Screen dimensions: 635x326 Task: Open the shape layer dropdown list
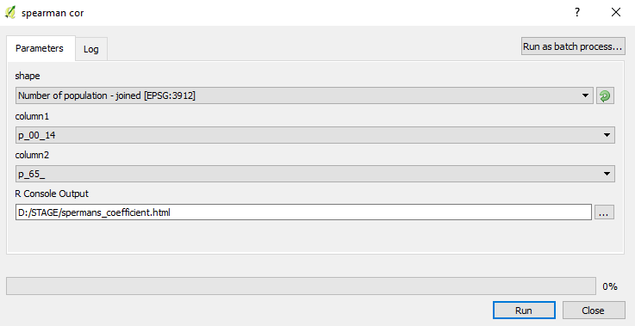[x=304, y=95]
